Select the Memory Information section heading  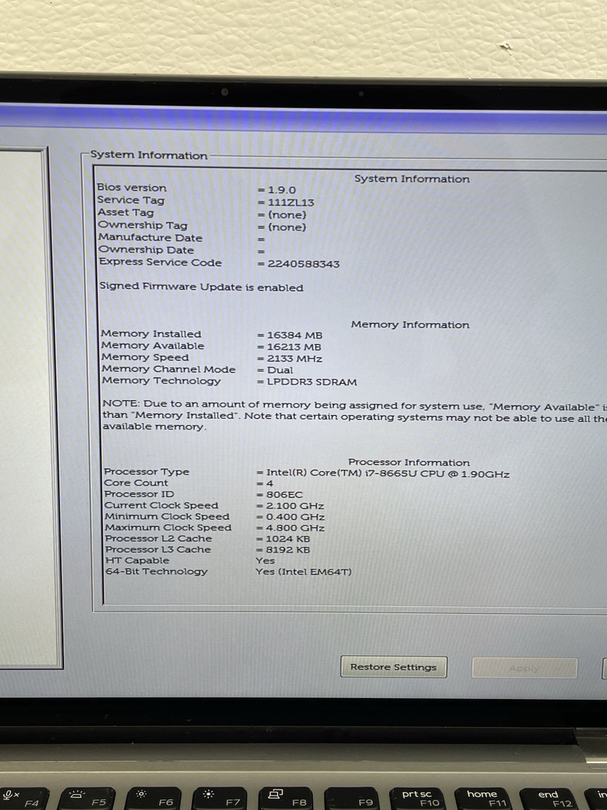pos(410,325)
